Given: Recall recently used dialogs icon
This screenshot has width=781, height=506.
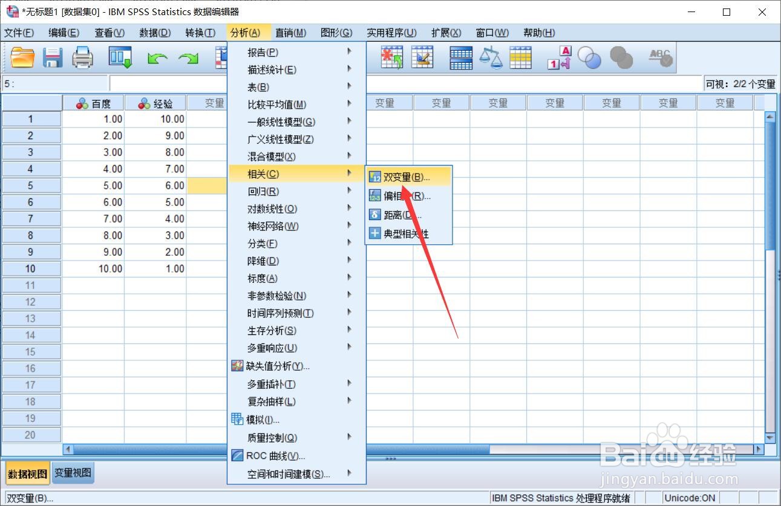Looking at the screenshot, I should coord(120,58).
